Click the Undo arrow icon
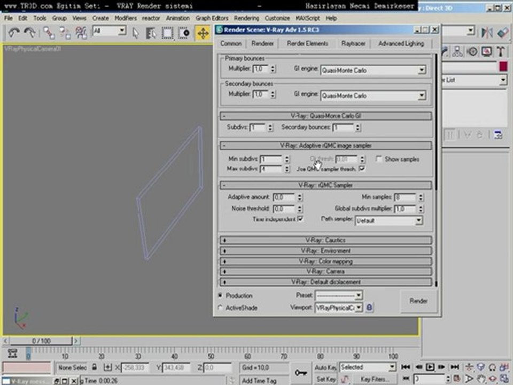 (x=14, y=33)
